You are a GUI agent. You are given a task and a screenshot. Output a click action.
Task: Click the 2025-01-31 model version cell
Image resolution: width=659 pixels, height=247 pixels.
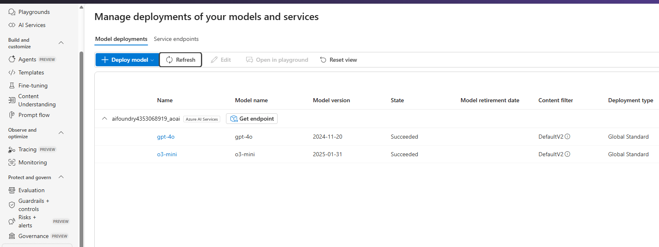(327, 154)
